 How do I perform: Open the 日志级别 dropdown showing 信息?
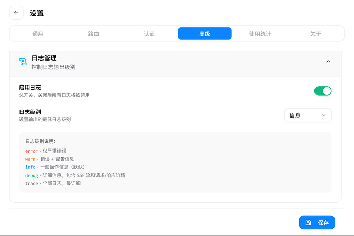coord(308,115)
